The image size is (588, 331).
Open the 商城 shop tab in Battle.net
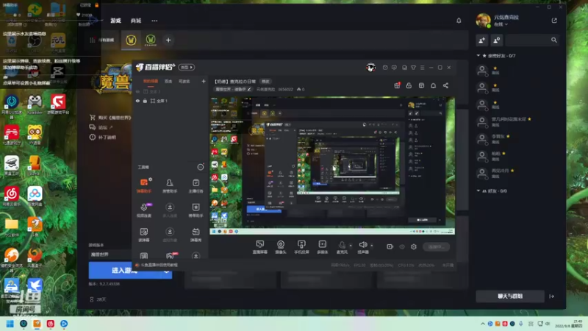click(x=136, y=21)
